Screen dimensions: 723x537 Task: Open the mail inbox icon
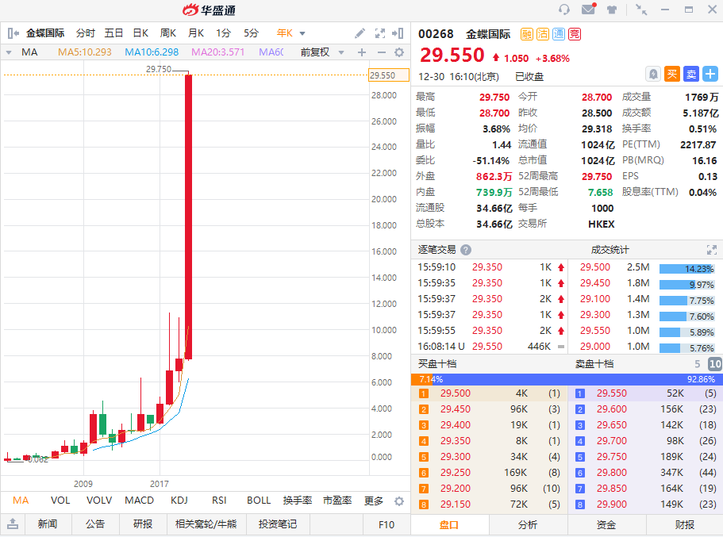[x=588, y=9]
